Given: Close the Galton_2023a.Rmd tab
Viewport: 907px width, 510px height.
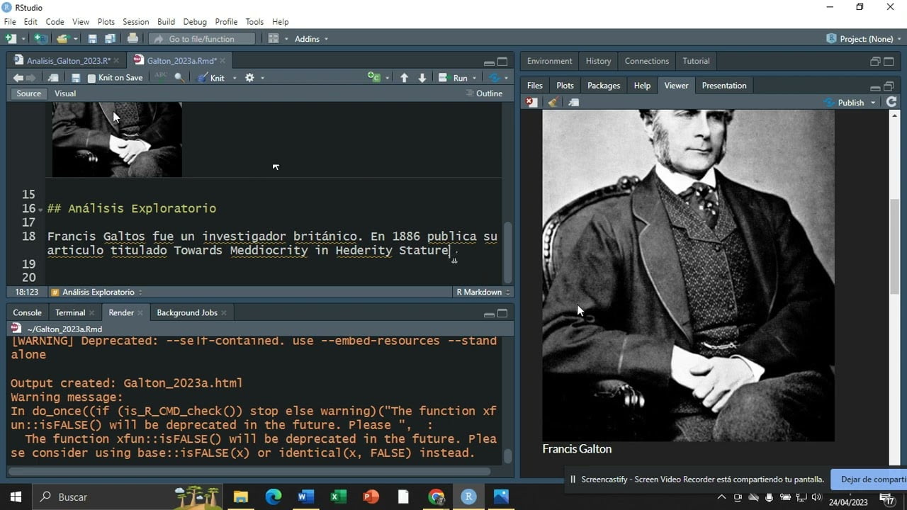Looking at the screenshot, I should (222, 61).
